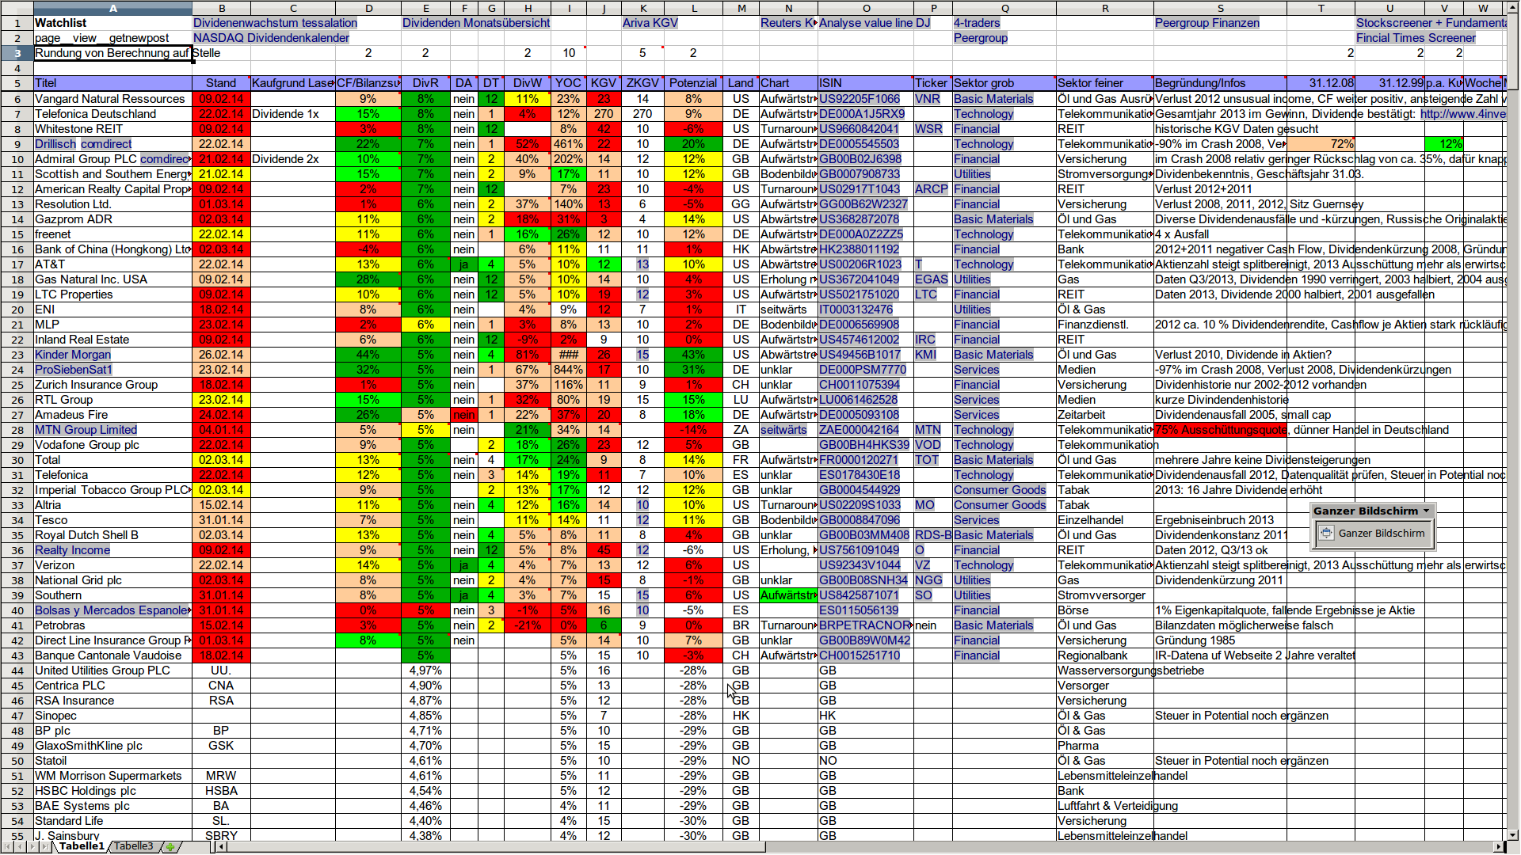Image resolution: width=1521 pixels, height=855 pixels.
Task: Go to the first sheet tab with the navigation arrow
Action: 7,846
